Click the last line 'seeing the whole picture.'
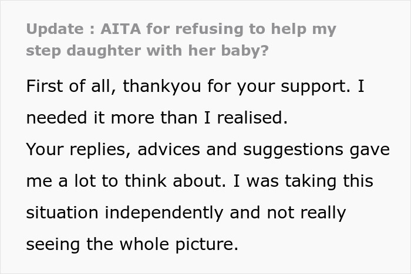Screen dimensions: 411x274 coord(132,245)
